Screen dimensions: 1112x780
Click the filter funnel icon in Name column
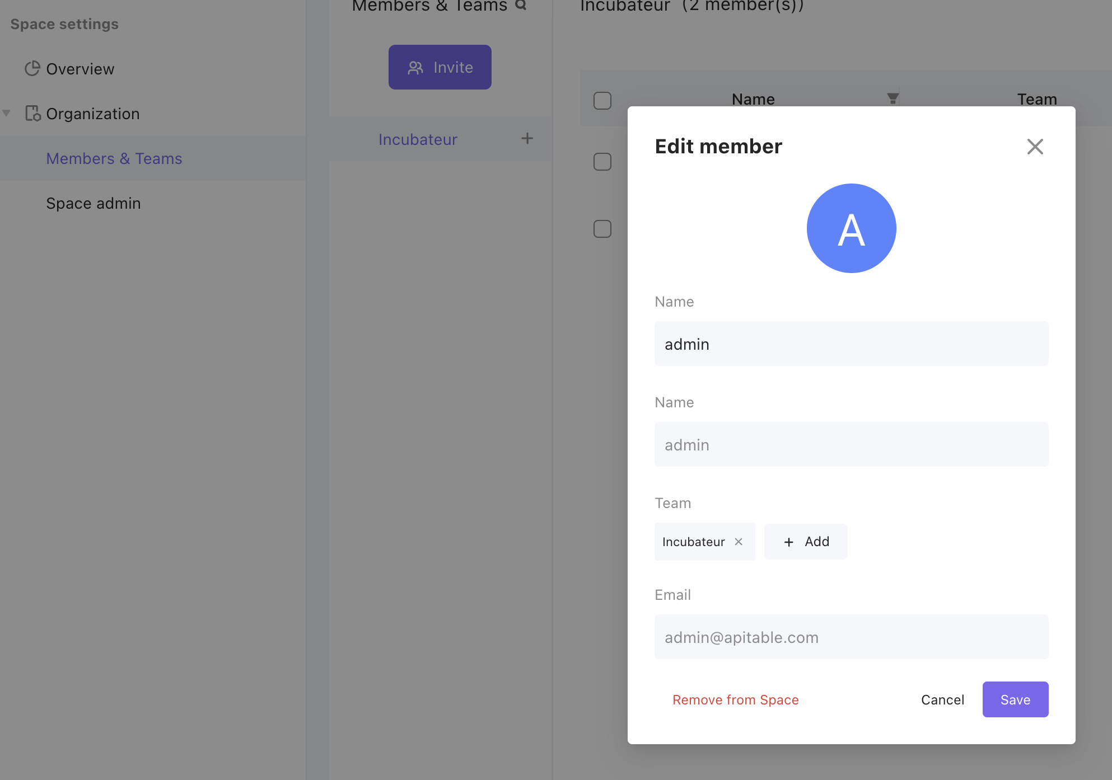coord(893,99)
